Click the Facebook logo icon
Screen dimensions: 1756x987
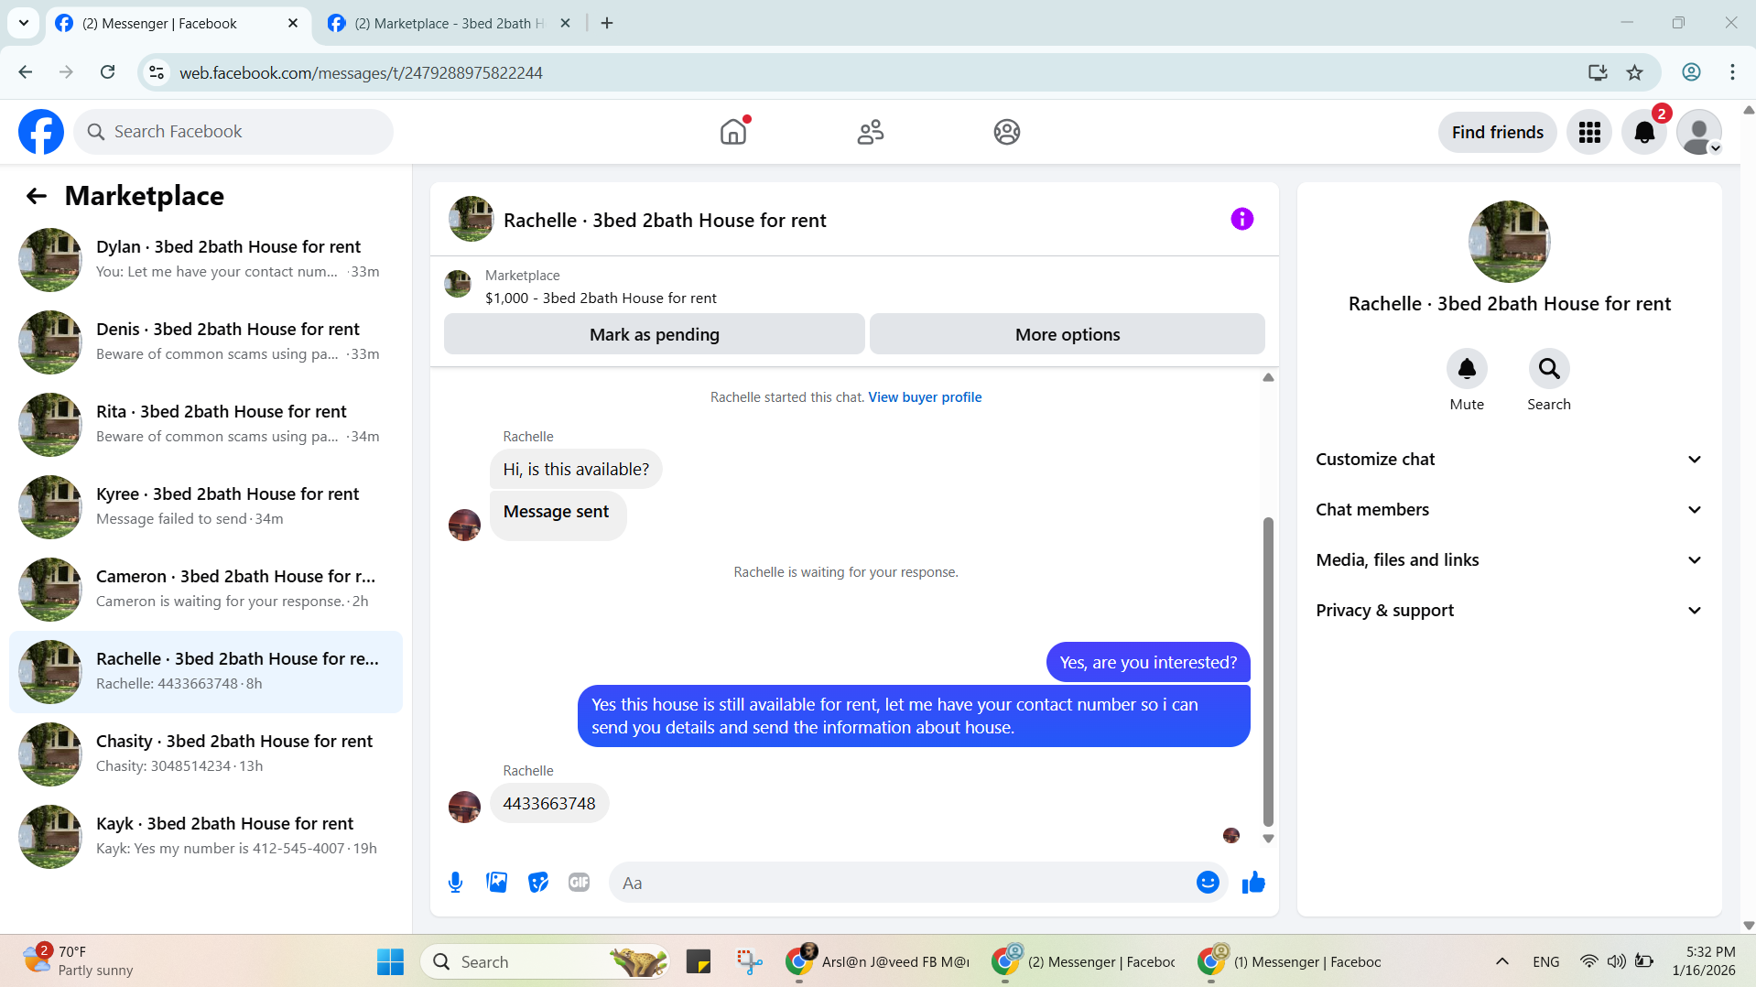[41, 132]
